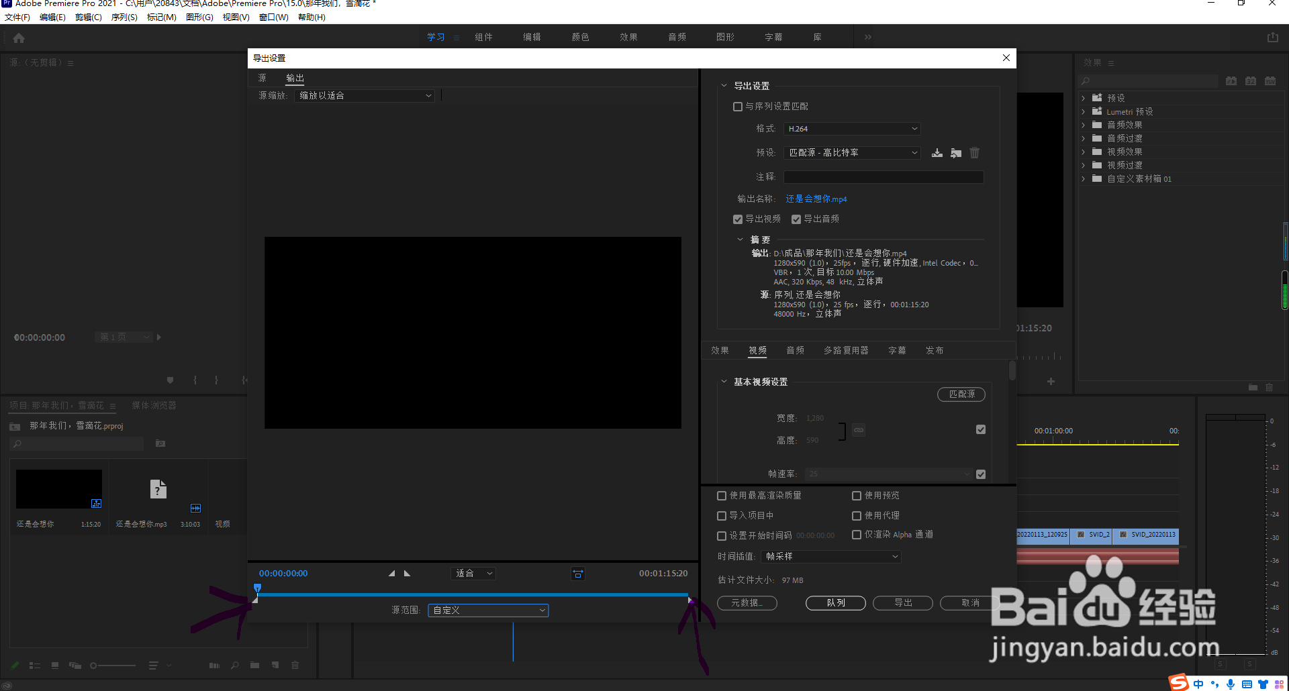The width and height of the screenshot is (1289, 691).
Task: Create a new bin in Project panel
Action: click(x=254, y=666)
